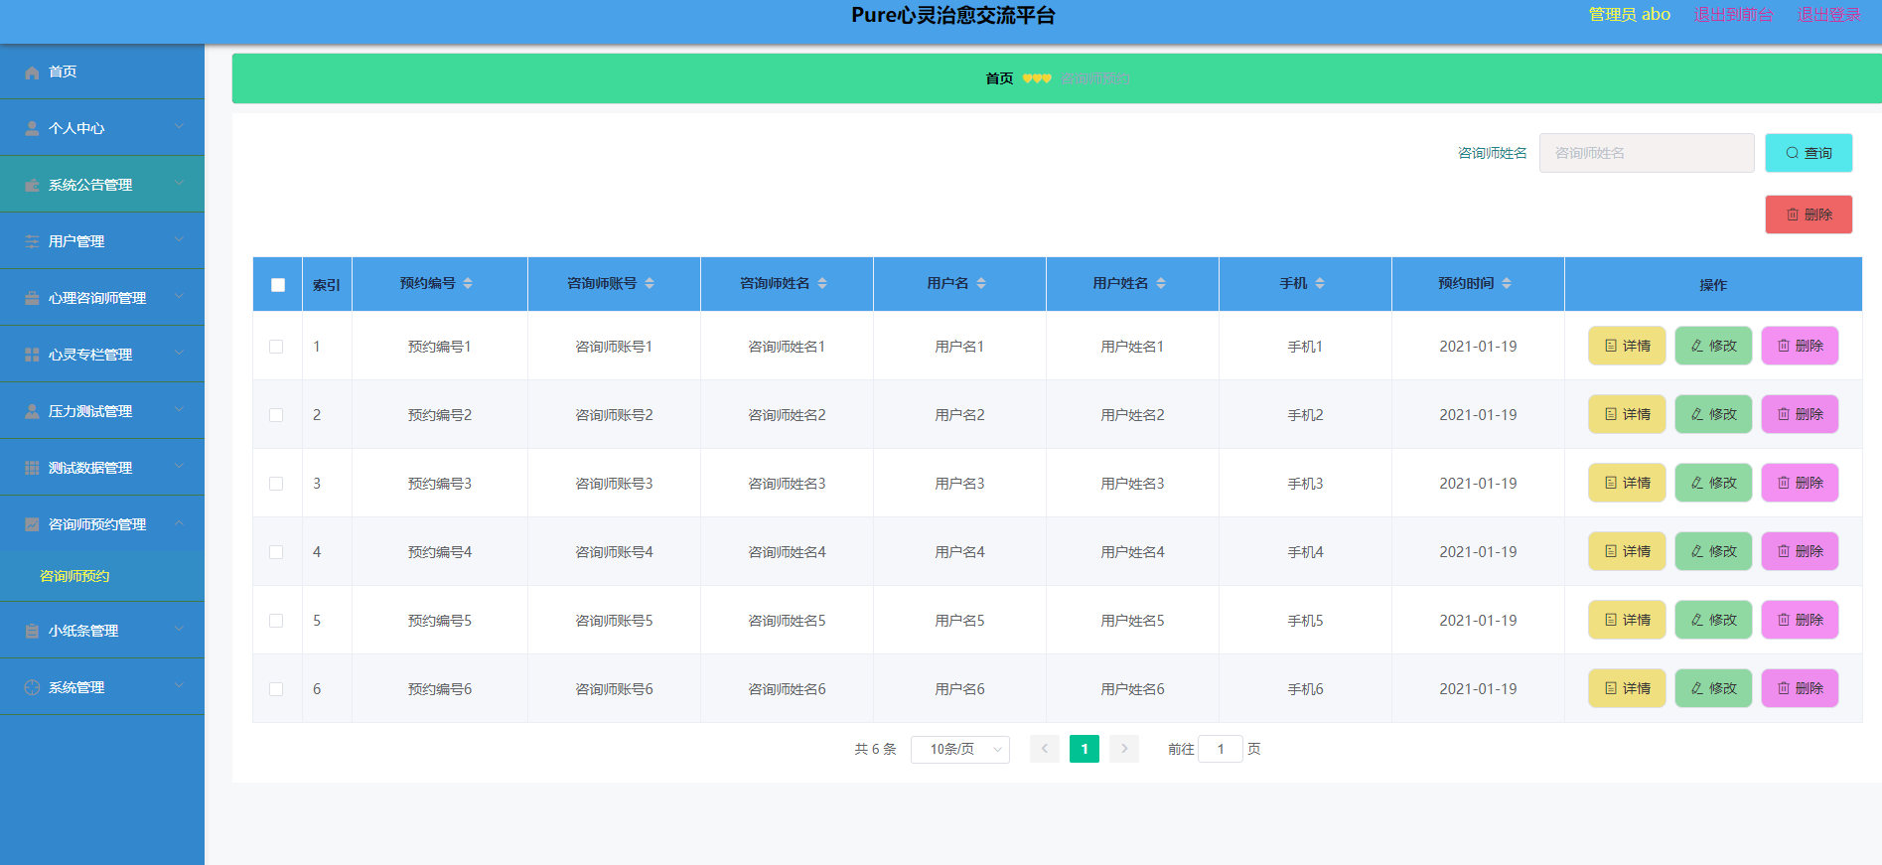Sort by 用户姓名 column sort arrows
Image resolution: width=1882 pixels, height=865 pixels.
[1161, 284]
